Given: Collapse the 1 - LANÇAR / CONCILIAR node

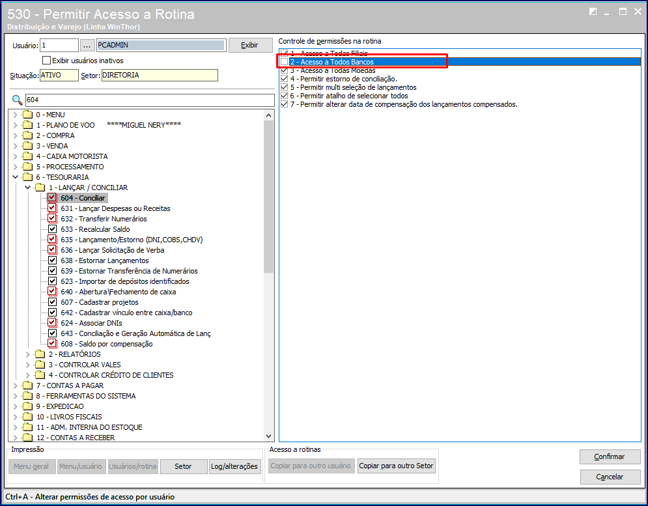Looking at the screenshot, I should pyautogui.click(x=28, y=188).
